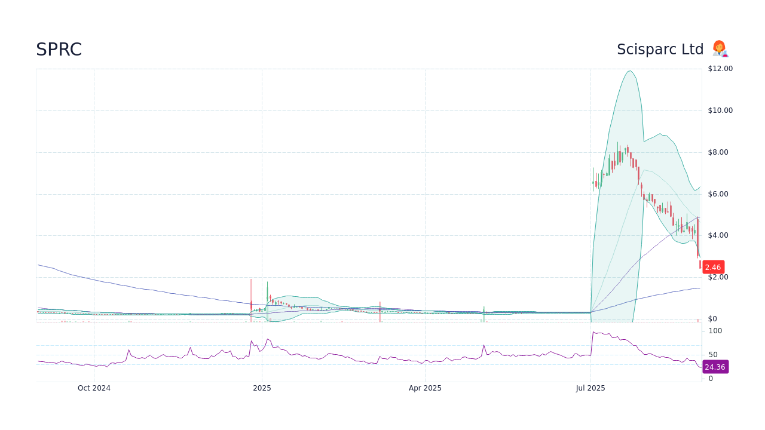Click the red 2.46 current price label
Screen dimensions: 765x430
pyautogui.click(x=713, y=267)
